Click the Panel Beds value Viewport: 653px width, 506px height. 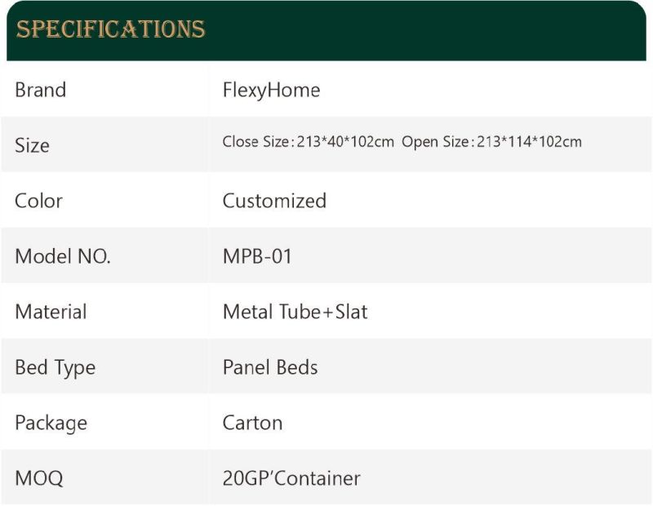pyautogui.click(x=270, y=367)
